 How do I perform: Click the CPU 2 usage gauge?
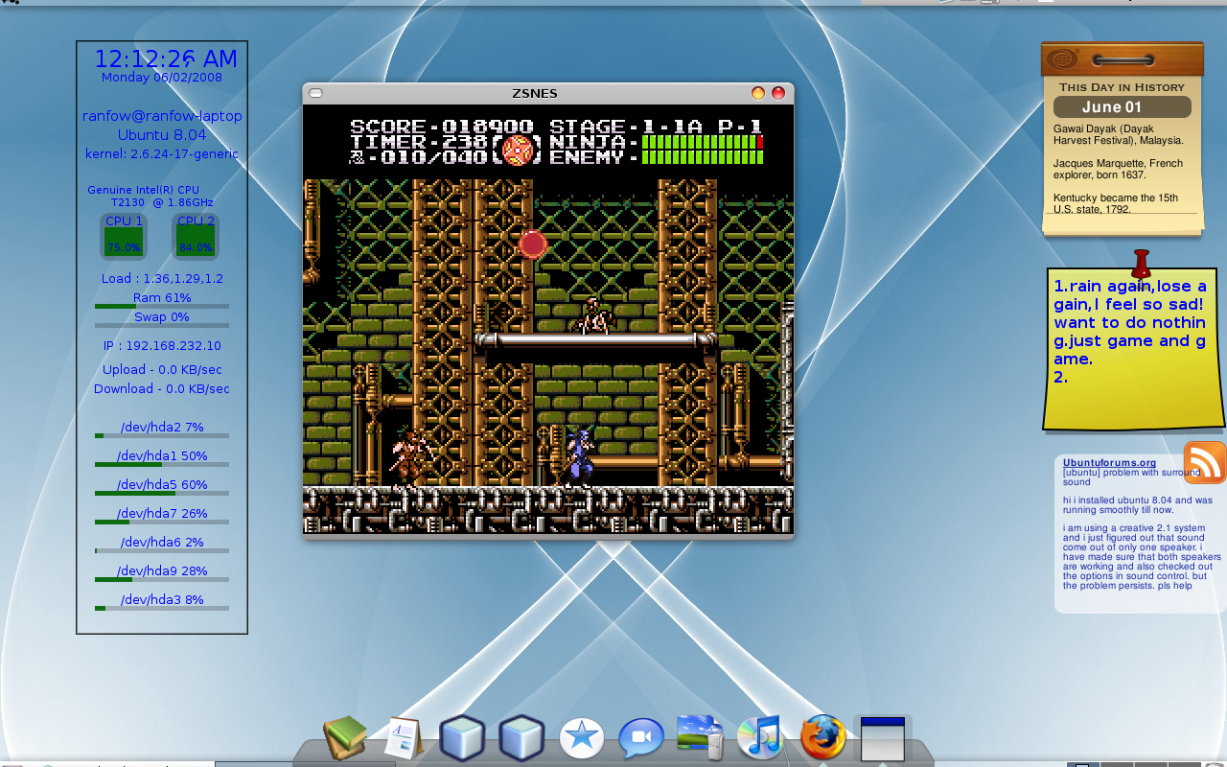click(196, 237)
